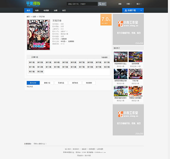Image resolution: width=170 pixels, height=159 pixels.
Task: Focus the search keyword input field
Action: point(82,4)
